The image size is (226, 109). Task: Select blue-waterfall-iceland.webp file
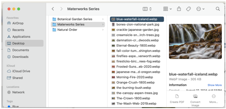pyautogui.click(x=137, y=19)
